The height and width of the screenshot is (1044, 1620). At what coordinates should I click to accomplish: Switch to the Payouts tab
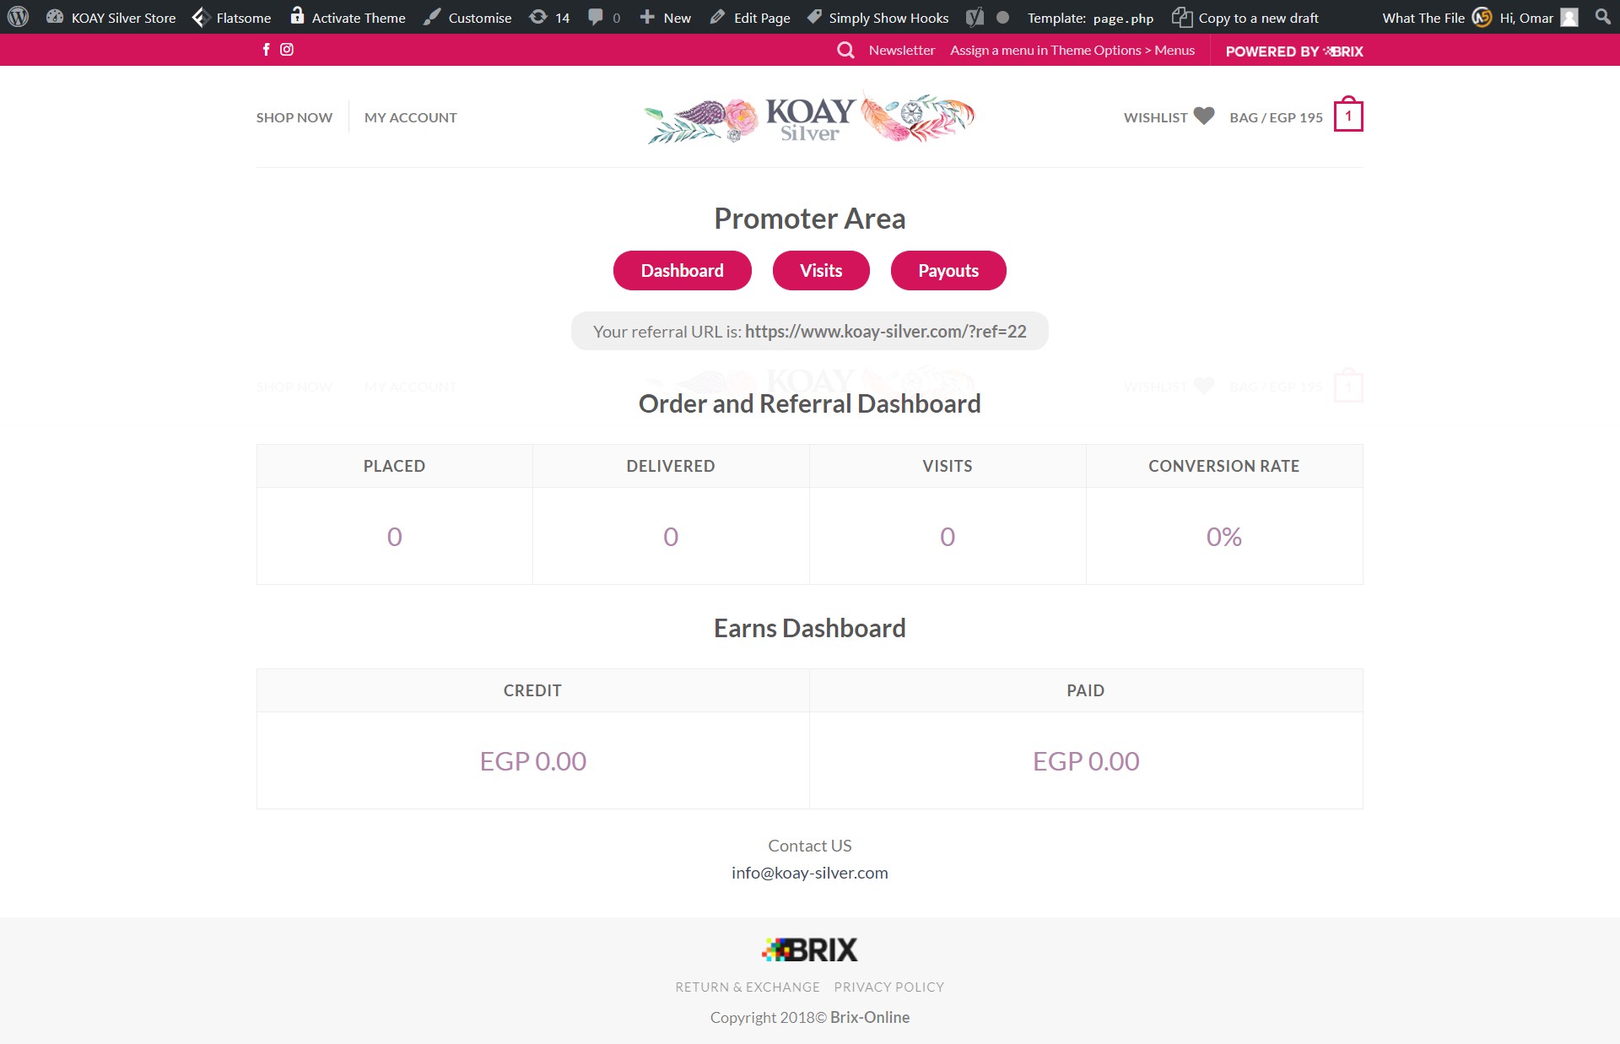948,271
